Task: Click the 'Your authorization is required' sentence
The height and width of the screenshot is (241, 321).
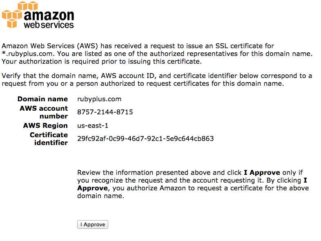Action: (101, 61)
